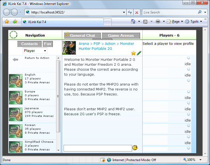Click the IE Favorites Center star icon
This screenshot has width=210, height=165.
(x=7, y=21)
